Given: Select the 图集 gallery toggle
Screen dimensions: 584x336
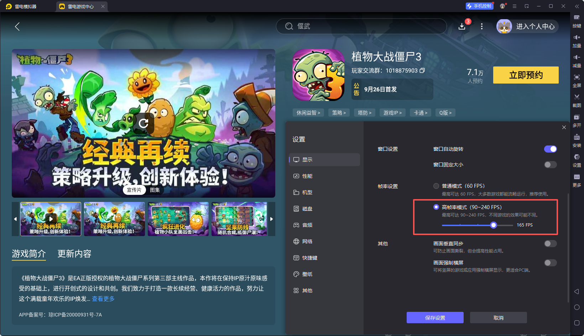Looking at the screenshot, I should pos(155,190).
